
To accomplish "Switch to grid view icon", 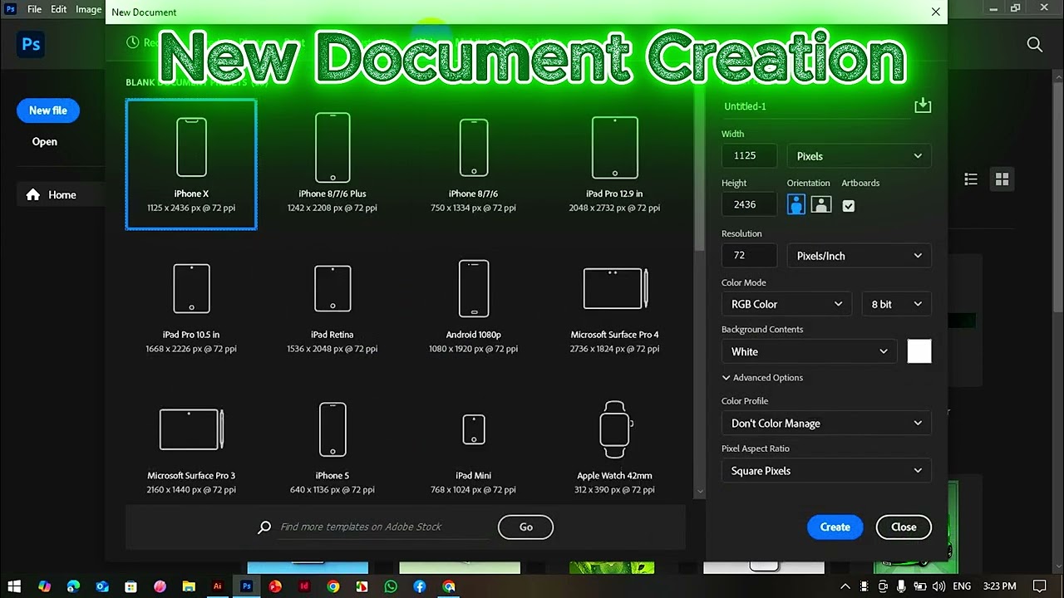I will [x=1002, y=179].
